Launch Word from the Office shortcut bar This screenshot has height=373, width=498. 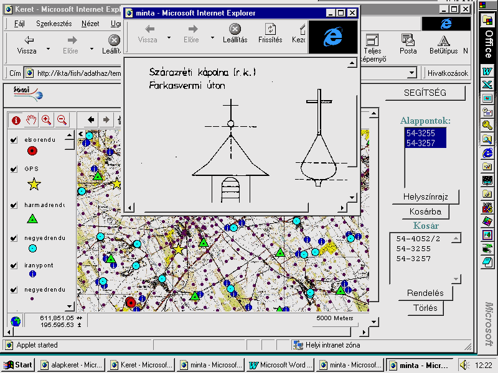[x=487, y=71]
